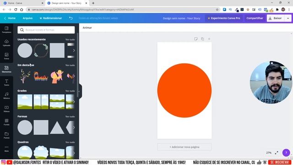Show more sidebar options (Mais)
293x165 pixels.
point(6,148)
